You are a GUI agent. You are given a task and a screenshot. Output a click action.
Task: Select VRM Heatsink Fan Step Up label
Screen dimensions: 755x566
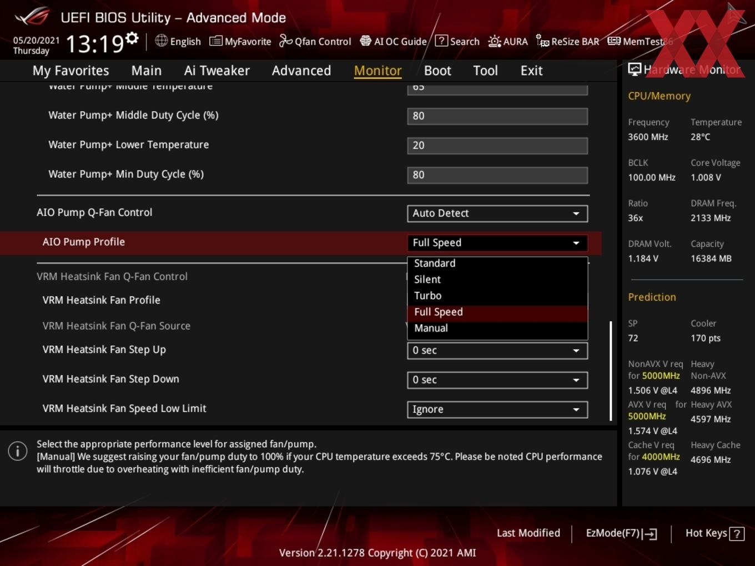pos(104,350)
